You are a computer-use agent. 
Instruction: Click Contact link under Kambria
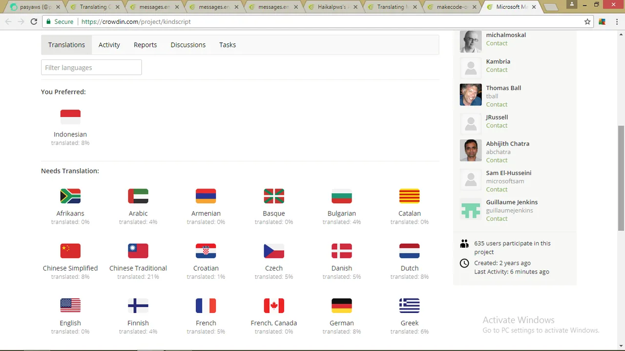coord(497,70)
